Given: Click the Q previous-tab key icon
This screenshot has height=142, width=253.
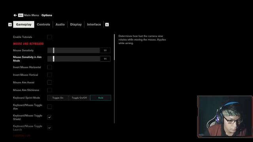Looking at the screenshot, I should (x=10, y=24).
